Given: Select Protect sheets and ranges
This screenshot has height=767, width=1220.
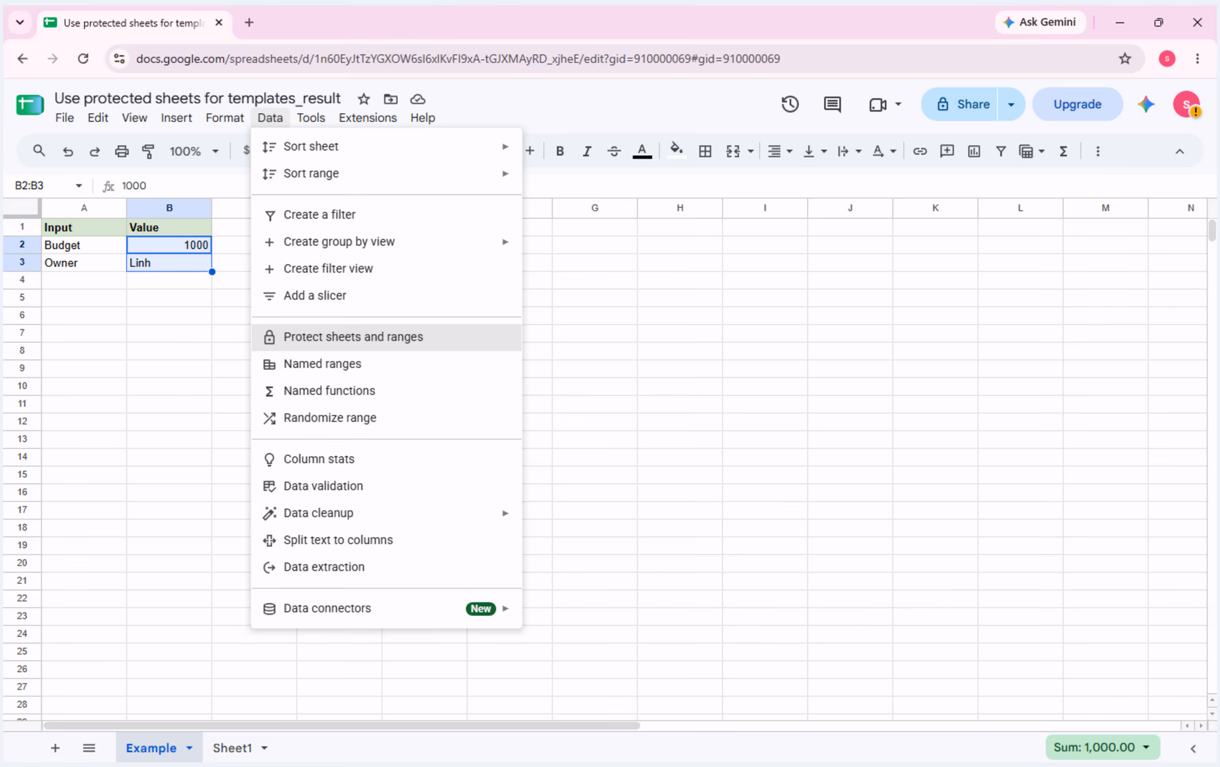Looking at the screenshot, I should point(386,337).
